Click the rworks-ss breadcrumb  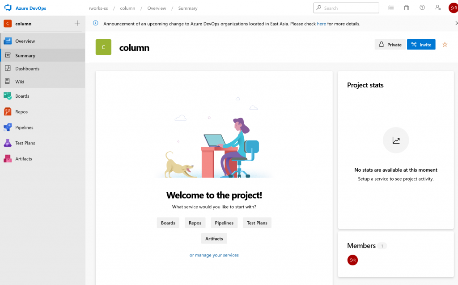tap(98, 8)
